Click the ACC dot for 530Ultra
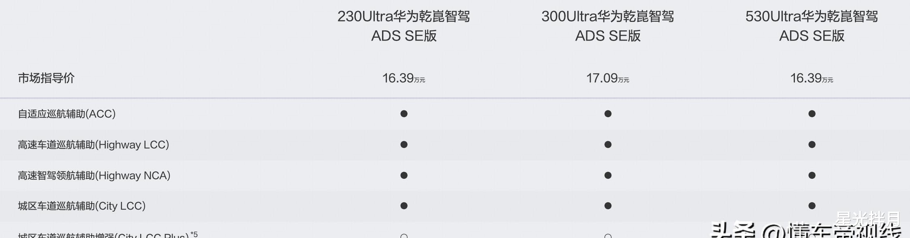 click(812, 114)
